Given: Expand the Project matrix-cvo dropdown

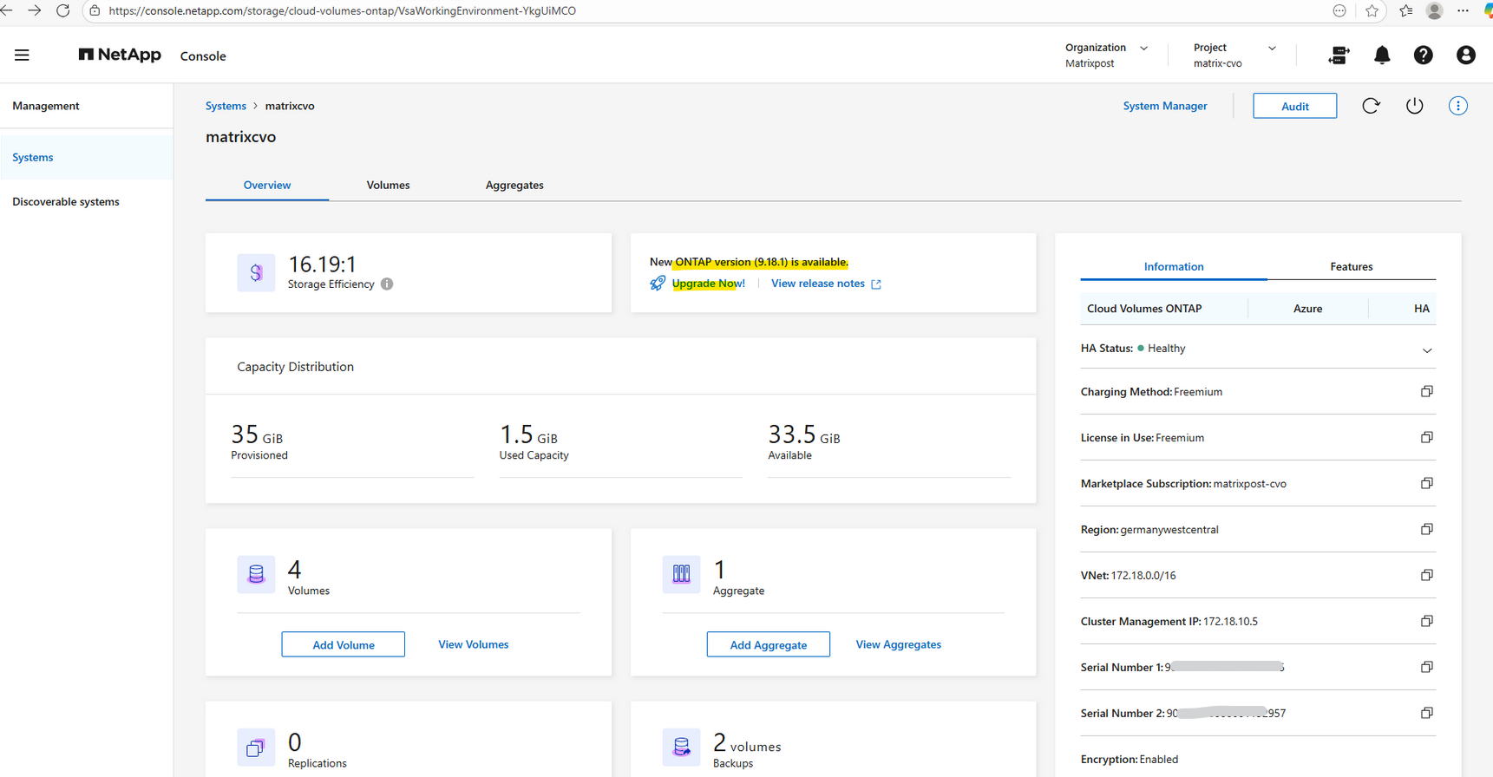Looking at the screenshot, I should pyautogui.click(x=1272, y=49).
